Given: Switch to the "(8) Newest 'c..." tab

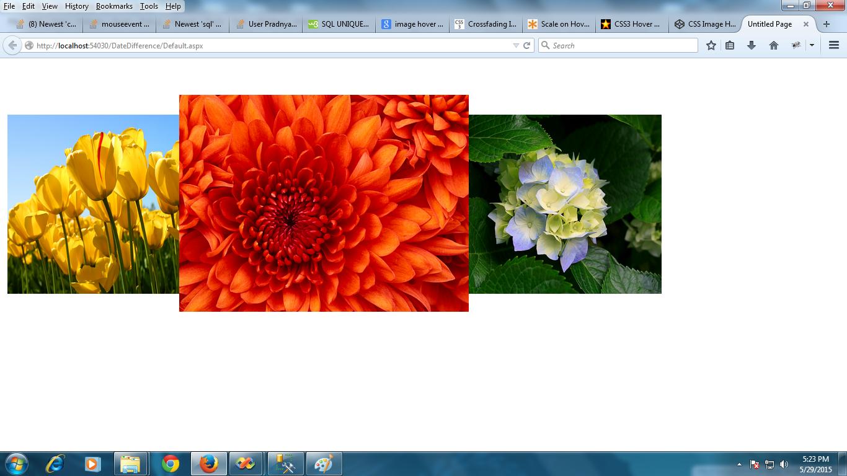Looking at the screenshot, I should coord(47,24).
